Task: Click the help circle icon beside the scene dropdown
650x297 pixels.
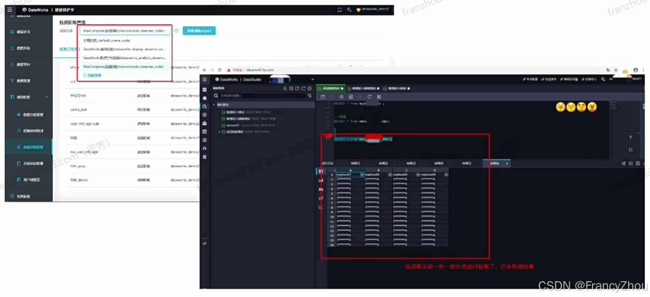Action: 177,31
